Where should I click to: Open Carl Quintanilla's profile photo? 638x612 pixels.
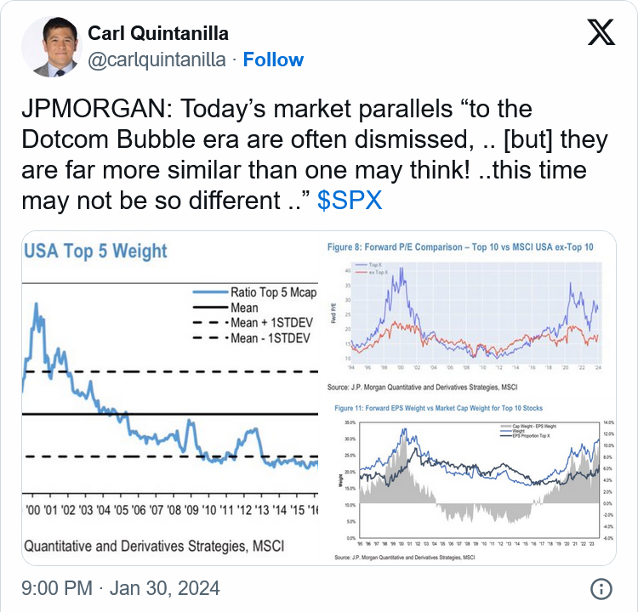(x=51, y=47)
